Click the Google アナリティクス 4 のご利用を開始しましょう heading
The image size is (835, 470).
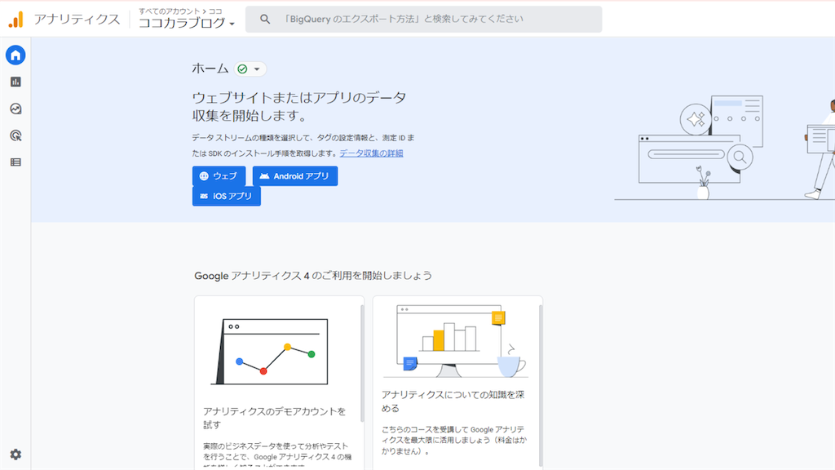(x=313, y=276)
